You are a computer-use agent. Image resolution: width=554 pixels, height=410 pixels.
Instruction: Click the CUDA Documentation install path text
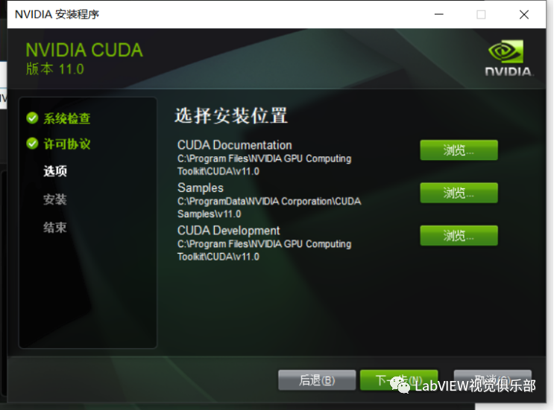264,165
